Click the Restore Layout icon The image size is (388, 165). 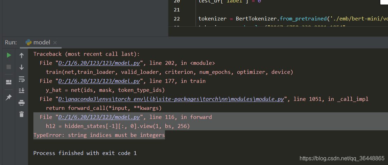[9, 82]
